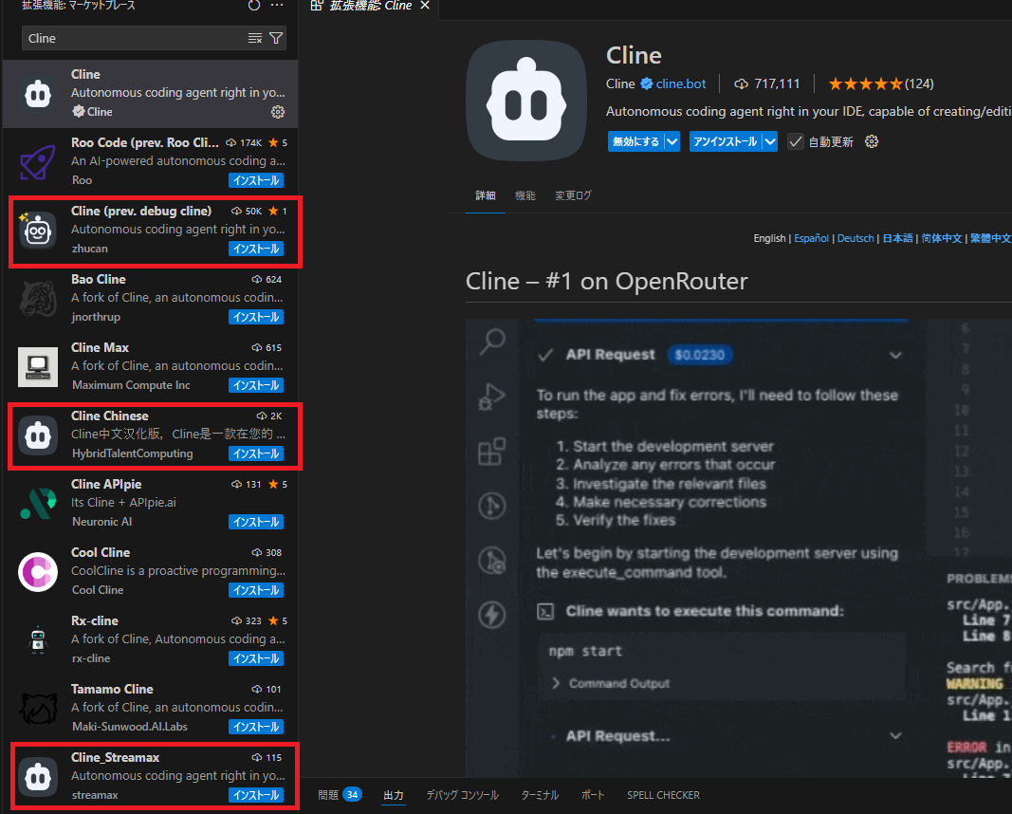Open the star ratings (124)
Viewport: 1012px width, 814px height.
click(881, 83)
